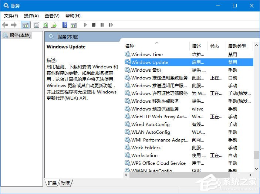Click the gear icon beside Windows 移动热点服务
Viewport: 260px width, 194px height.
(127, 101)
